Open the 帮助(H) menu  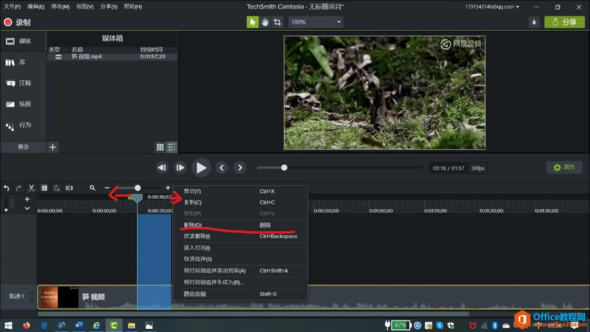[x=133, y=6]
